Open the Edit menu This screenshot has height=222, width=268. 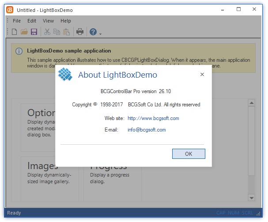pyautogui.click(x=32, y=21)
